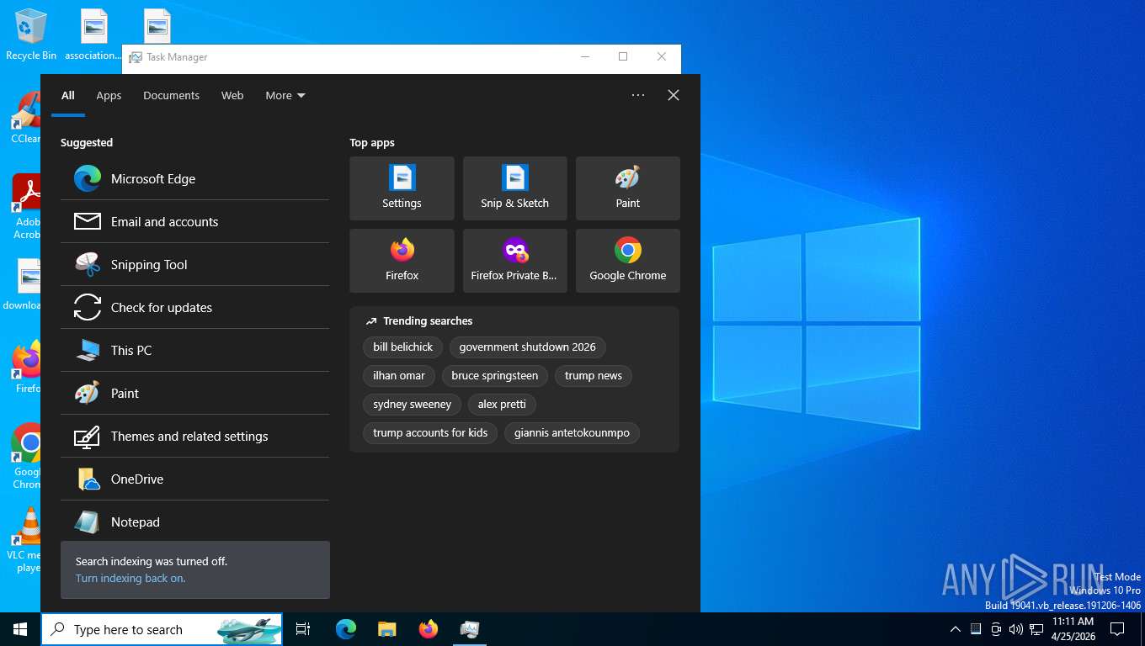Show hidden system tray icons

point(955,629)
